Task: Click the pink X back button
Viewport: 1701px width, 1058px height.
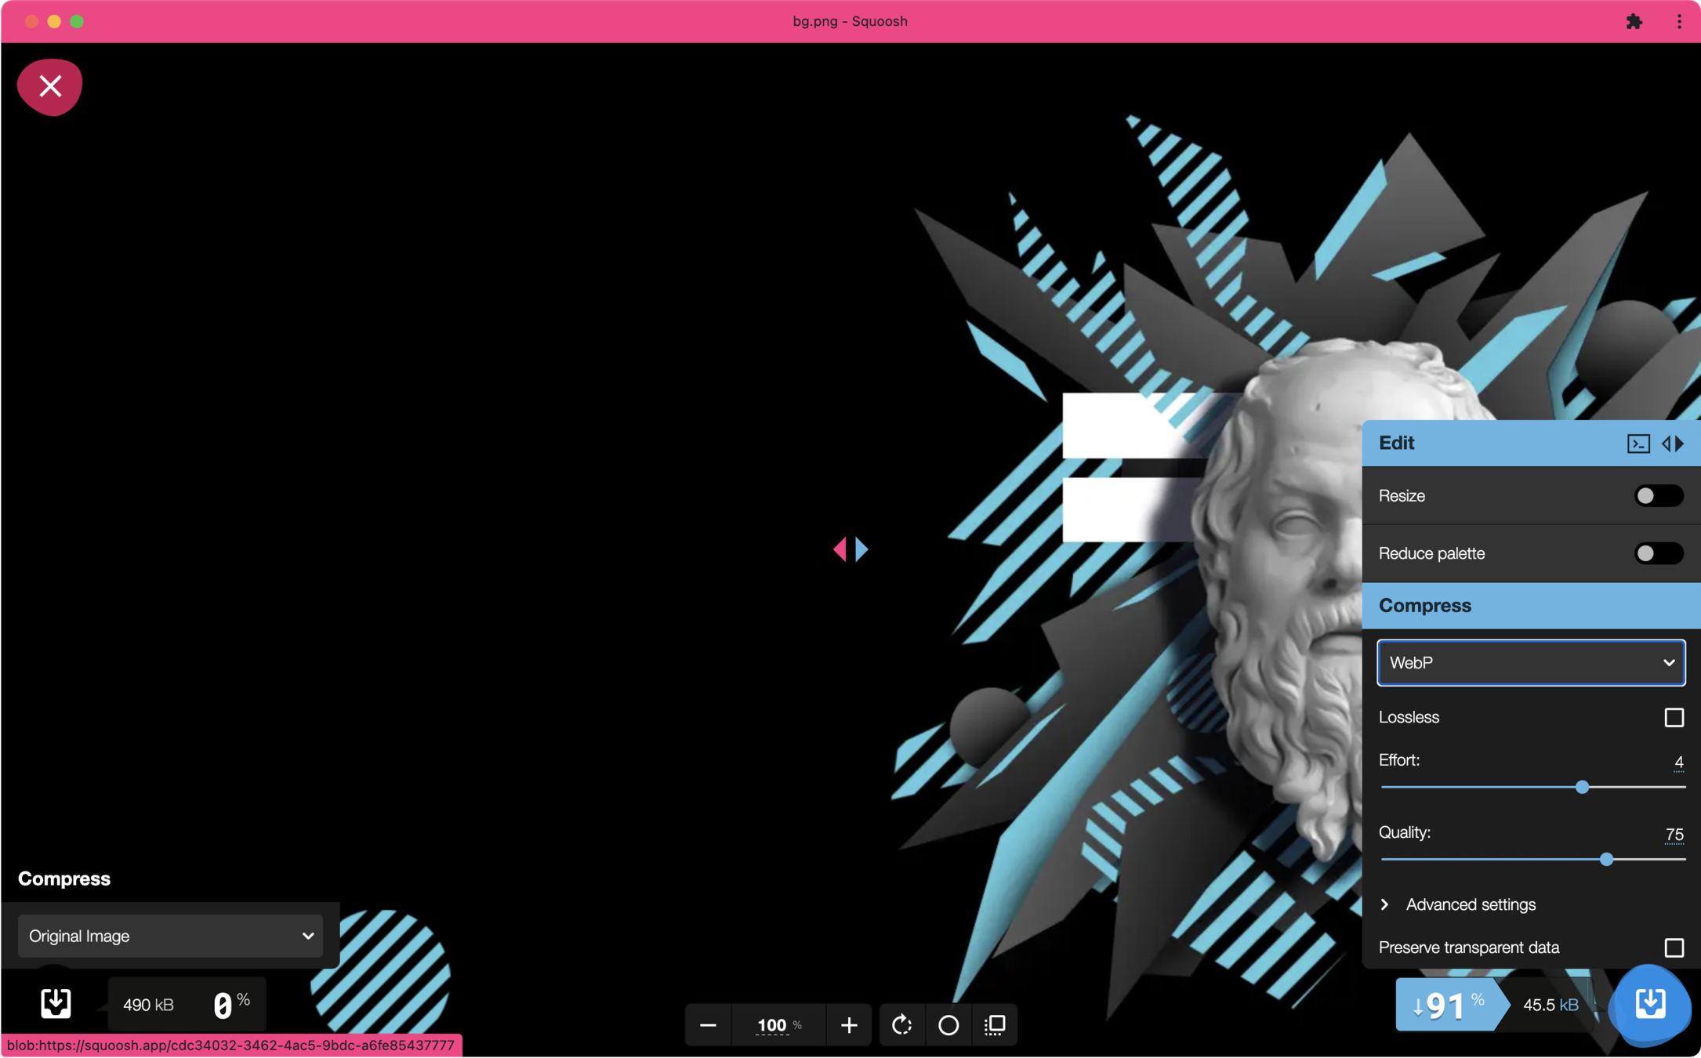Action: coord(50,86)
